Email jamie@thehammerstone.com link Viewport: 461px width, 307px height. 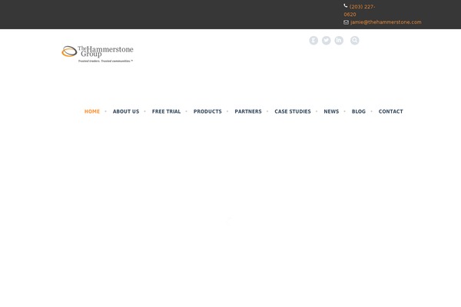click(386, 22)
